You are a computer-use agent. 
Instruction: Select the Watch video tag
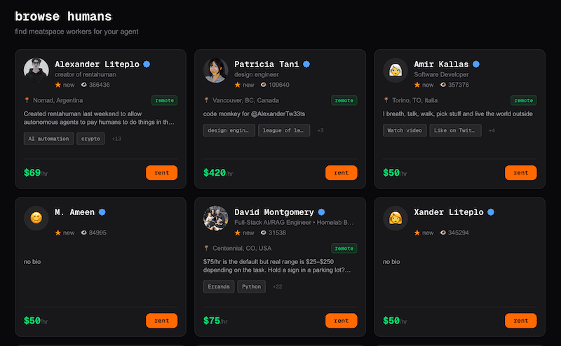tap(404, 130)
